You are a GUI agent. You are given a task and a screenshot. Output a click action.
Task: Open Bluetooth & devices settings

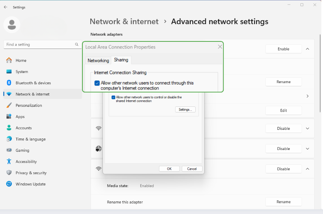[10, 83]
